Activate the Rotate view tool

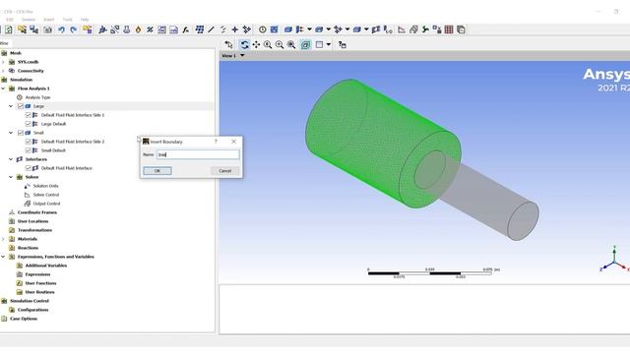click(x=244, y=44)
